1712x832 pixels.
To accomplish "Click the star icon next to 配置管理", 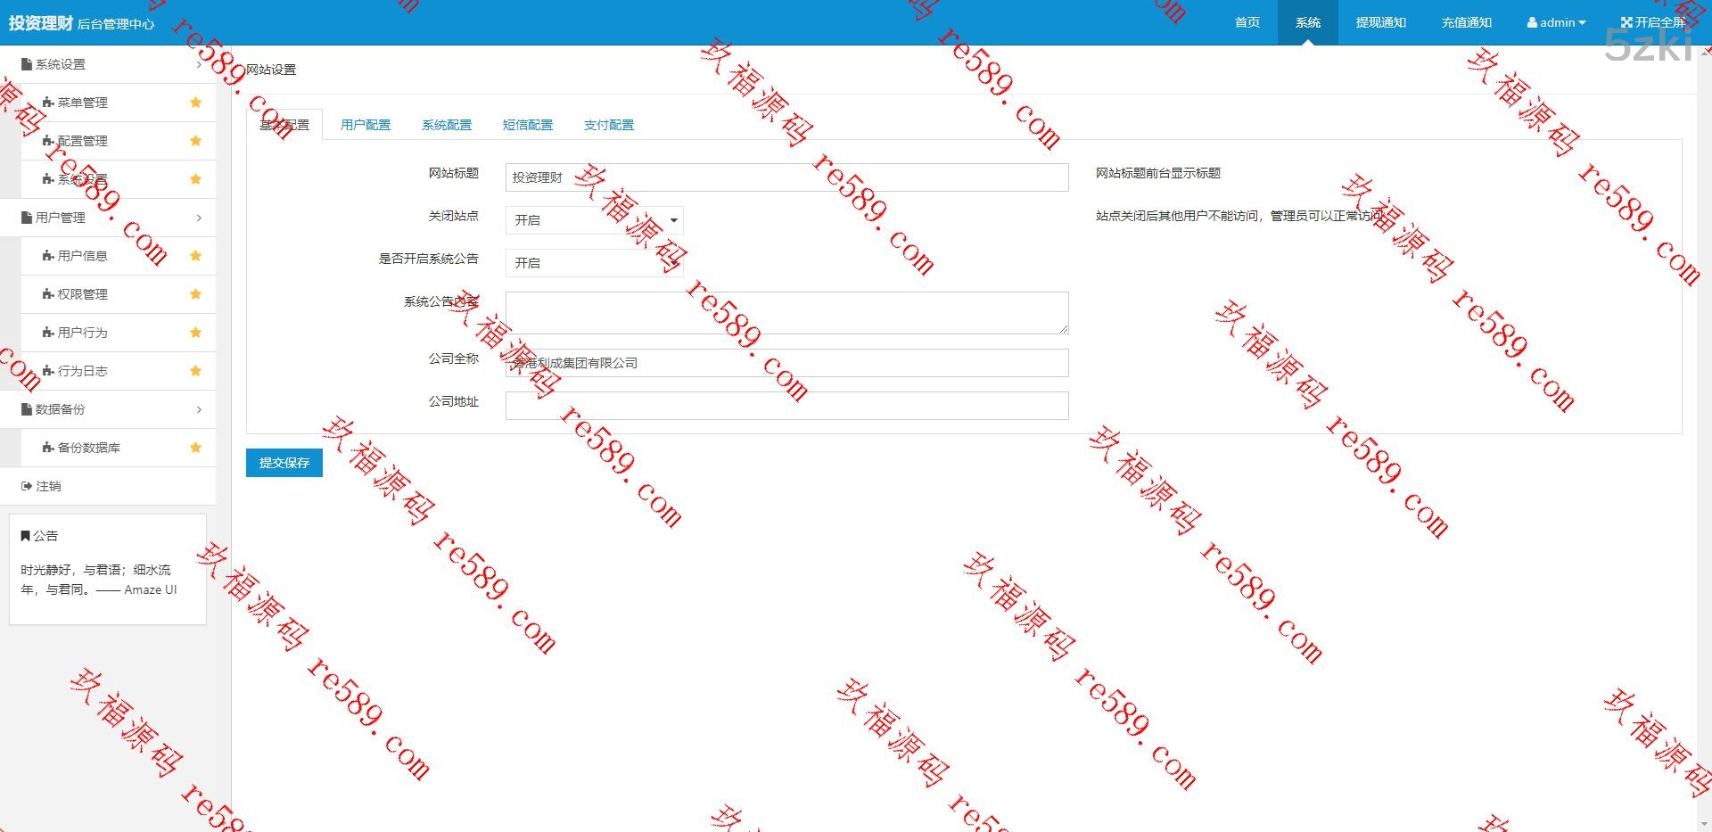I will point(195,141).
